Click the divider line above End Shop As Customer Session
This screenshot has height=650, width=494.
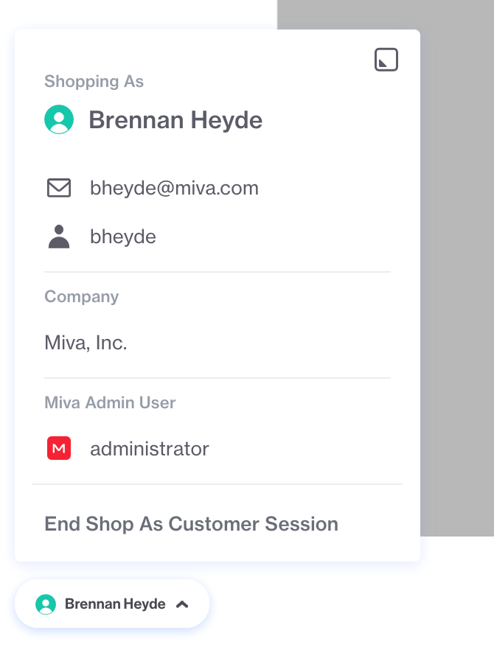point(218,483)
